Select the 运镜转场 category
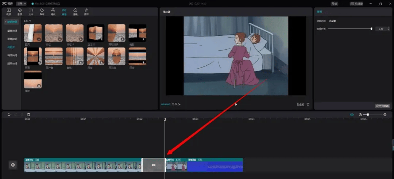The image size is (394, 179). (x=12, y=39)
